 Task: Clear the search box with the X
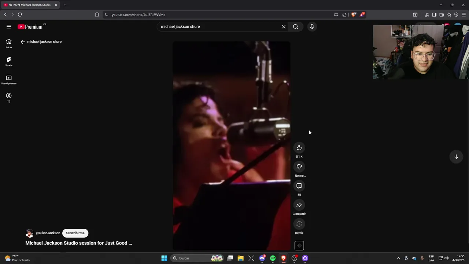(x=284, y=26)
